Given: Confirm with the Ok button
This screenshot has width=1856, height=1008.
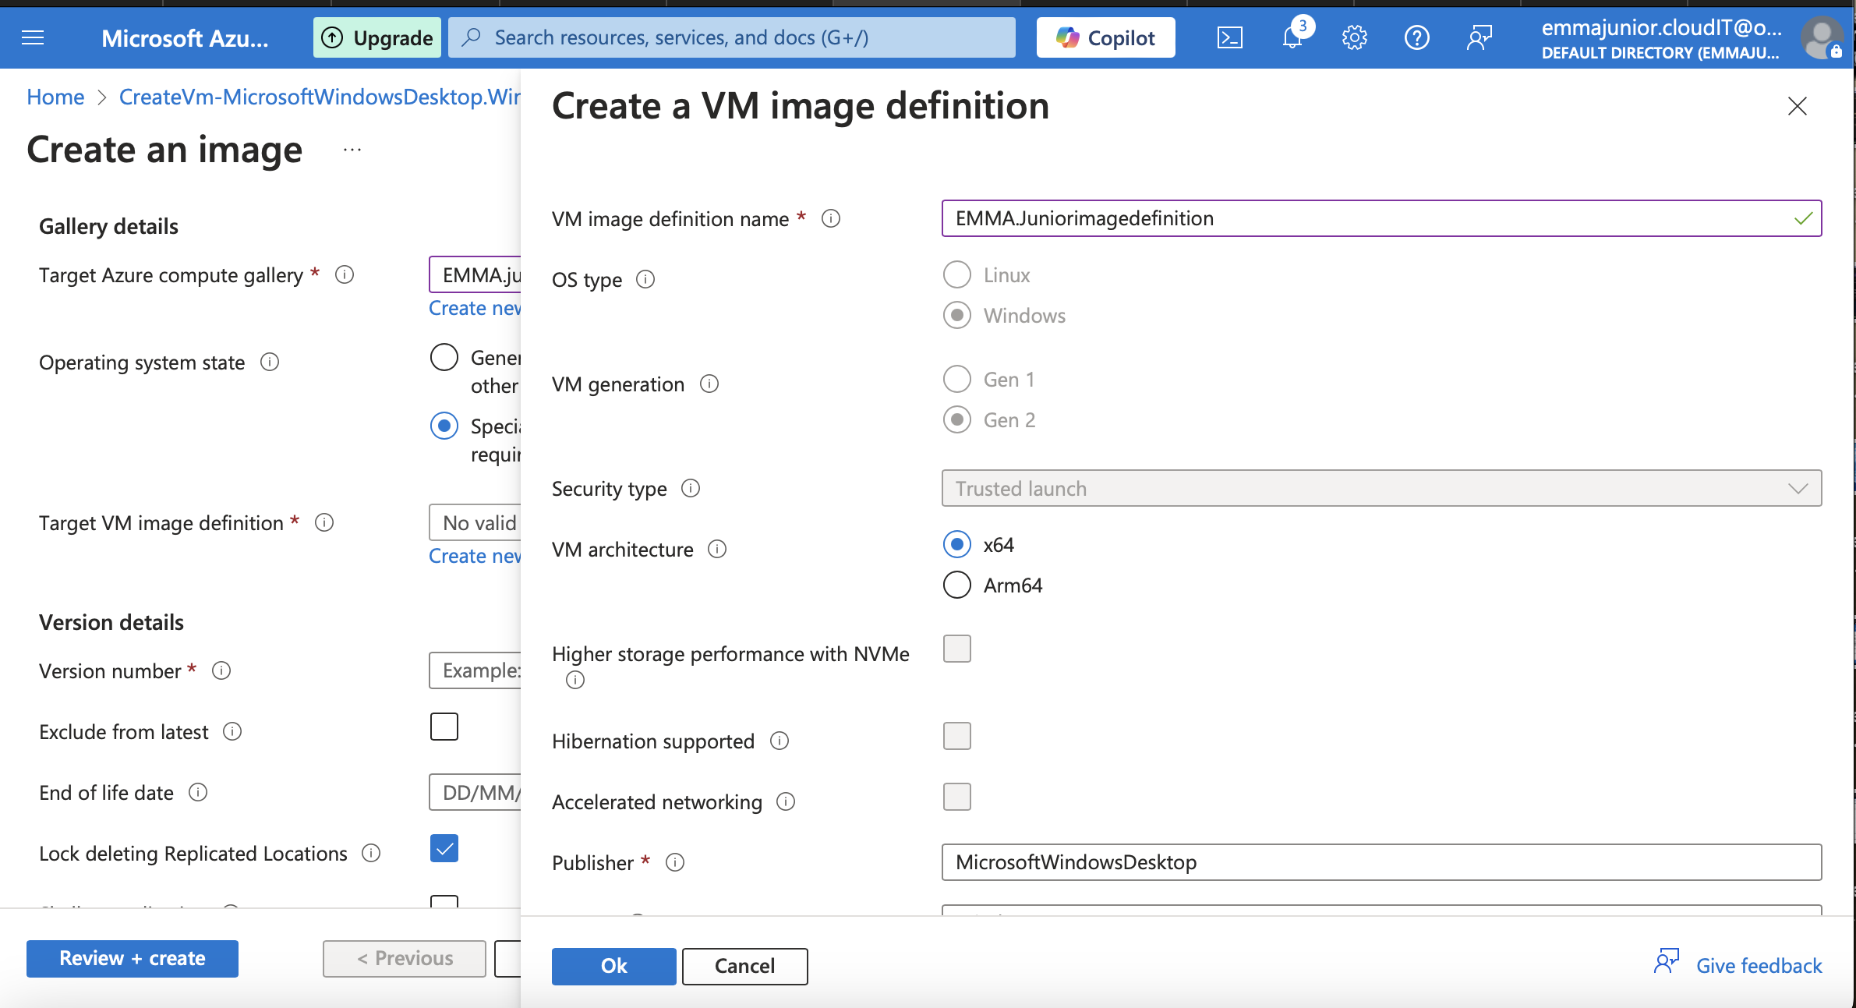Looking at the screenshot, I should [614, 966].
